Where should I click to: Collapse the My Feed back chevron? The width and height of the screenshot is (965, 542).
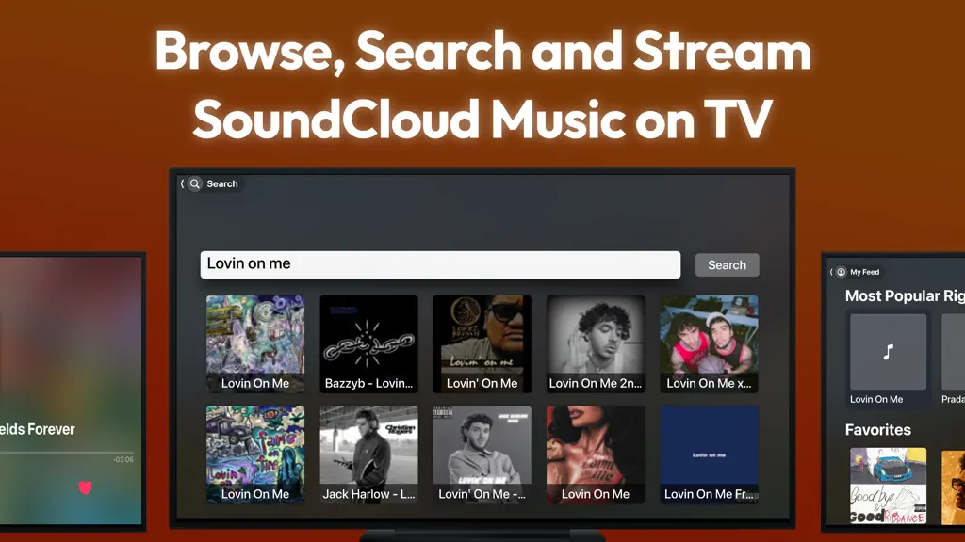pos(831,272)
